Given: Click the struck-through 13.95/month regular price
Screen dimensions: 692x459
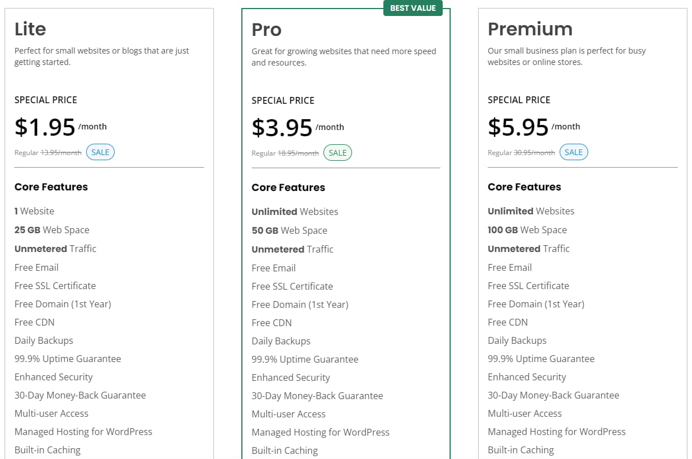Looking at the screenshot, I should (x=61, y=153).
